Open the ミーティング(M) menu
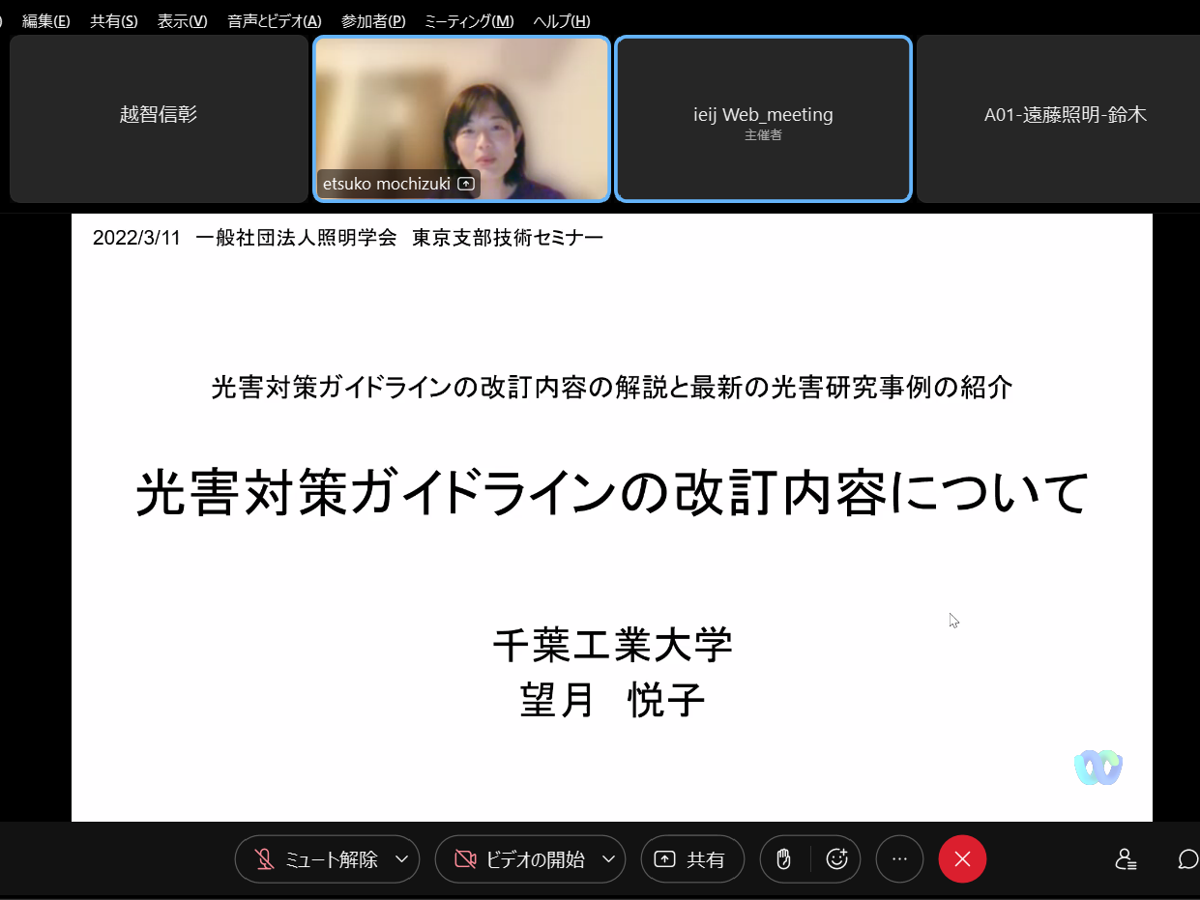Viewport: 1200px width, 900px height. click(469, 21)
